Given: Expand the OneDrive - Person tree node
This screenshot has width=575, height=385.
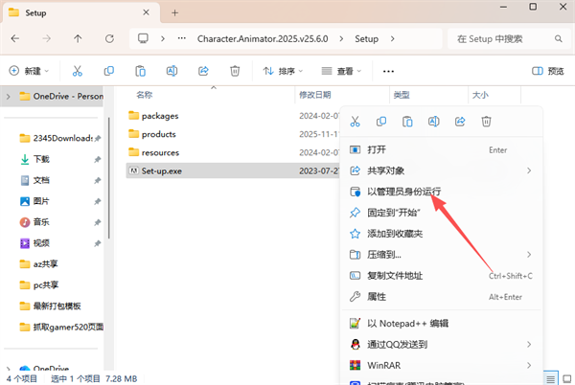Looking at the screenshot, I should (9, 96).
